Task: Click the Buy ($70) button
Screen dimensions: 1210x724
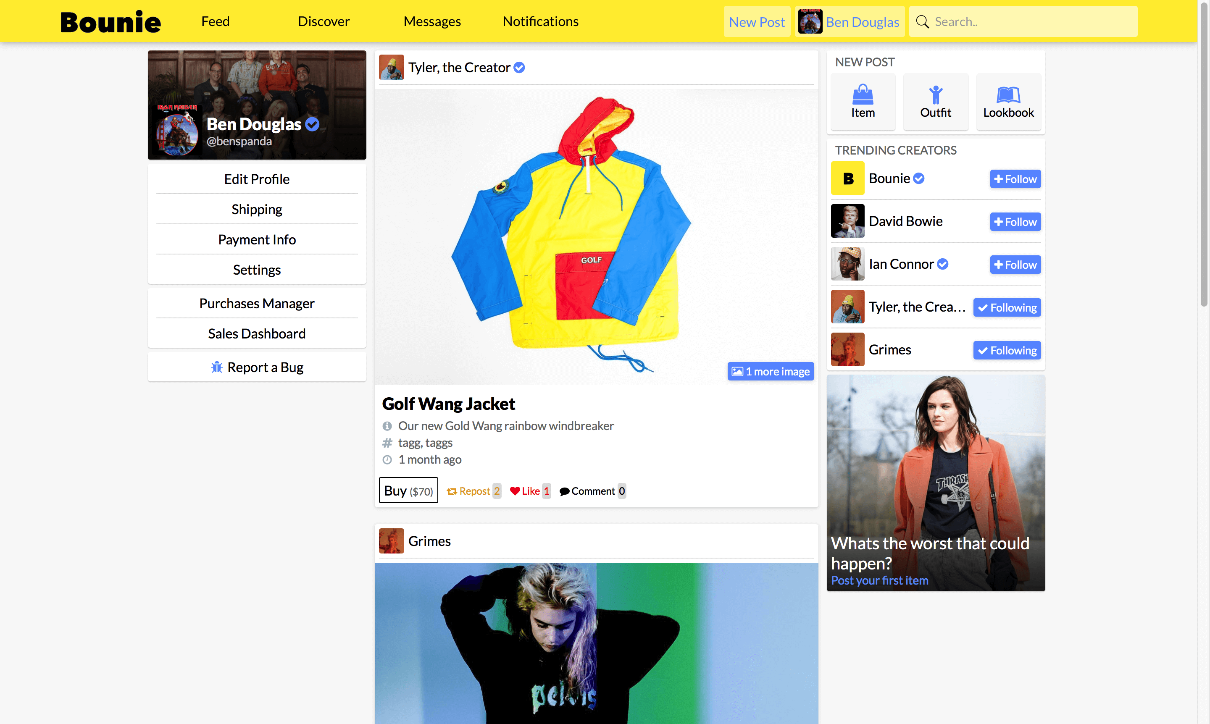Action: (x=408, y=491)
